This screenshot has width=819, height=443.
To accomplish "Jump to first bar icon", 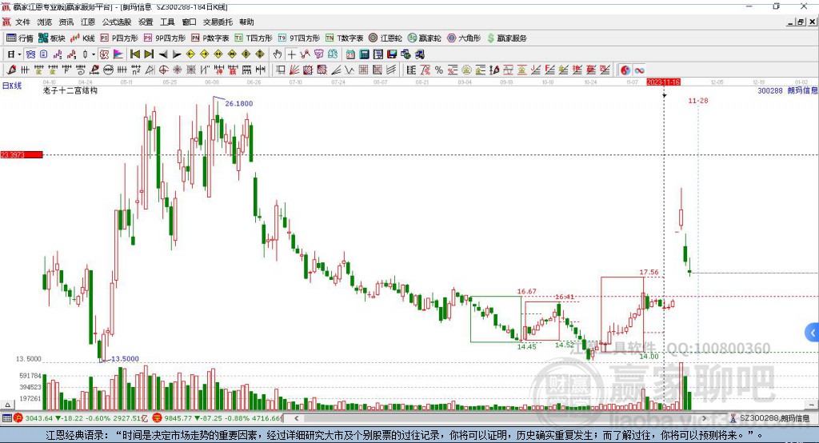I will [x=135, y=54].
